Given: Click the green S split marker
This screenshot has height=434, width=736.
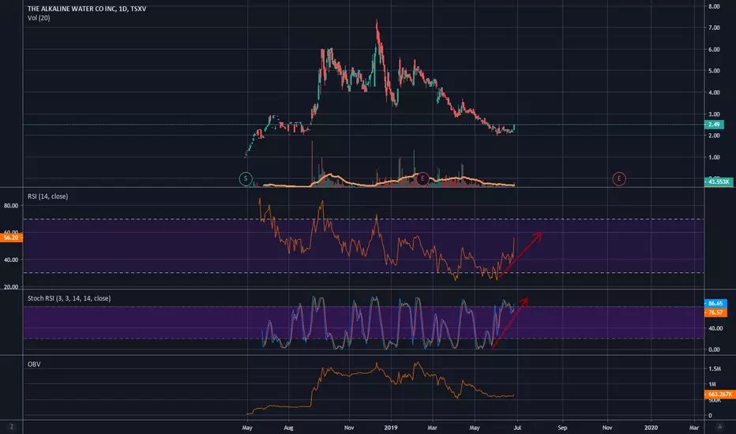Looking at the screenshot, I should pyautogui.click(x=246, y=179).
